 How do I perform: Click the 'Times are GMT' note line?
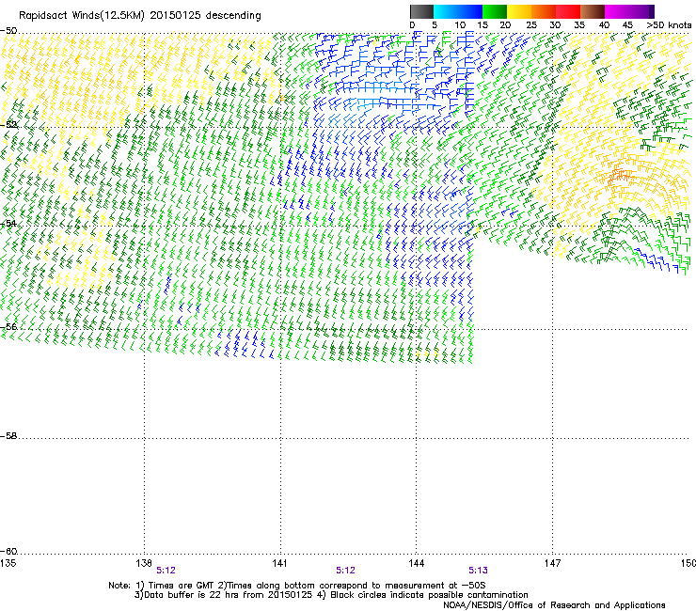point(297,586)
